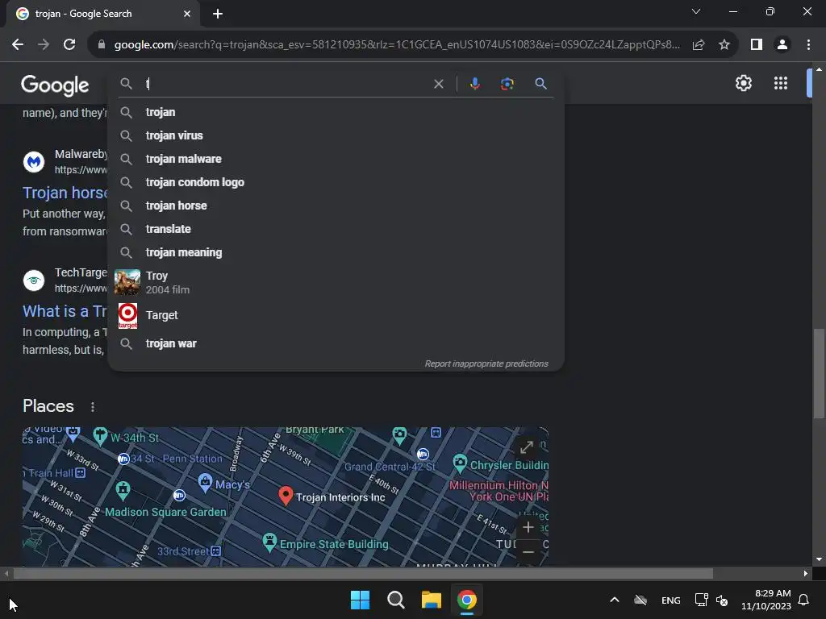Toggle the Chrome side panel
Viewport: 826px width, 619px height.
point(757,45)
